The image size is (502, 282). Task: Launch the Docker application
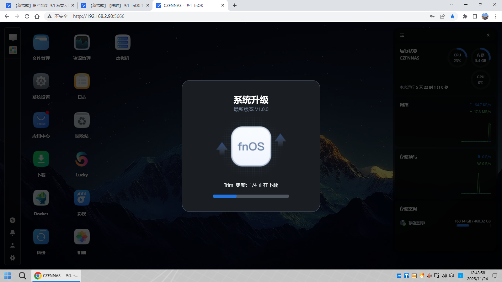(41, 197)
